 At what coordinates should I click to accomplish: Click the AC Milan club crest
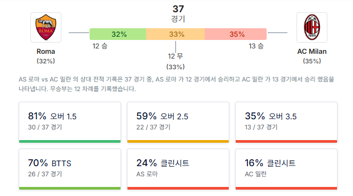tap(312, 27)
